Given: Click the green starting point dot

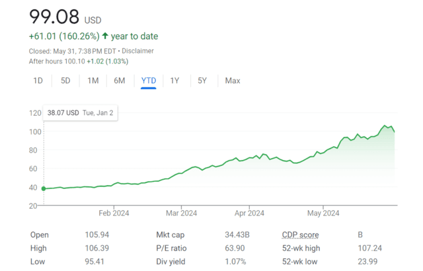Looking at the screenshot, I should pos(44,188).
